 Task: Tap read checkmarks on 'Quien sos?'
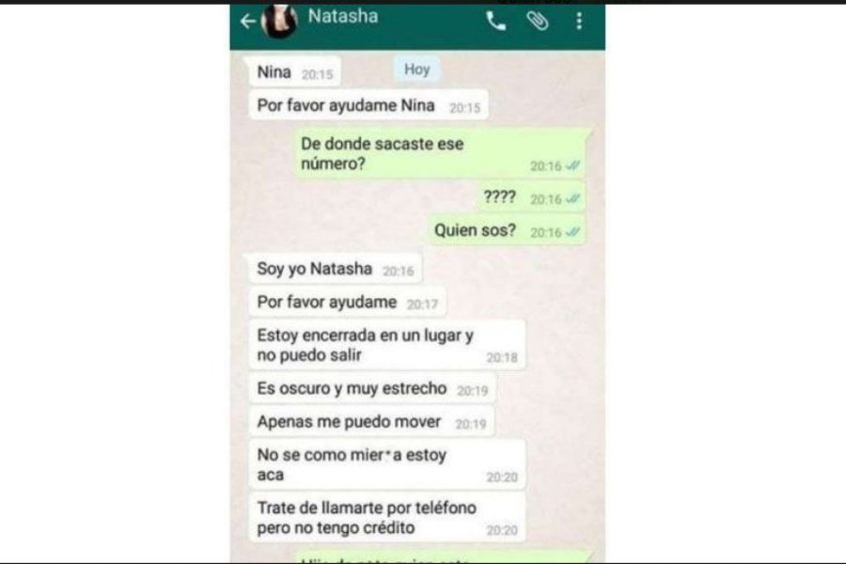[572, 232]
